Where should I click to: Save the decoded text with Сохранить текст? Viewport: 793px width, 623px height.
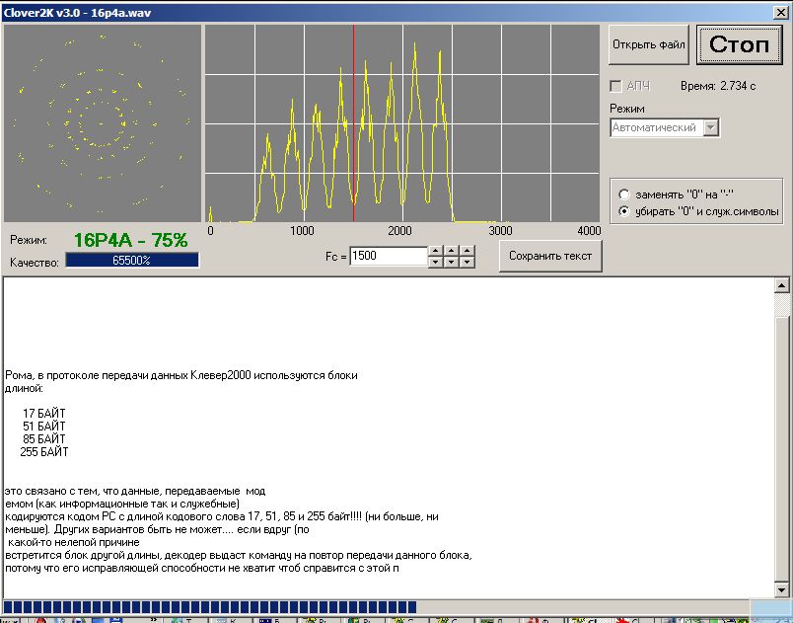coord(550,256)
